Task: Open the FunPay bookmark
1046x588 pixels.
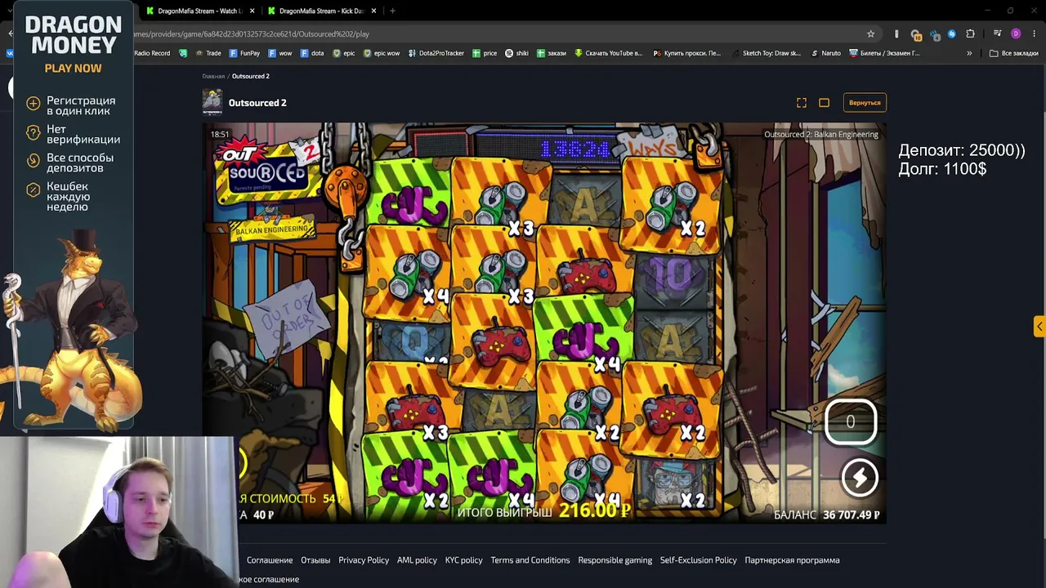Action: tap(244, 53)
